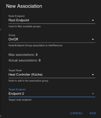Image resolution: width=101 pixels, height=118 pixels.
Task: Click the New Association dialog title
Action: pos(24,6)
